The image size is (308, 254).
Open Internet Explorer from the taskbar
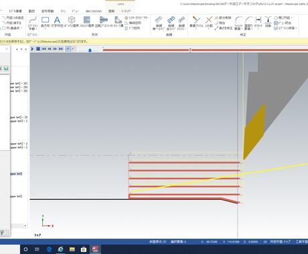[x=60, y=249]
